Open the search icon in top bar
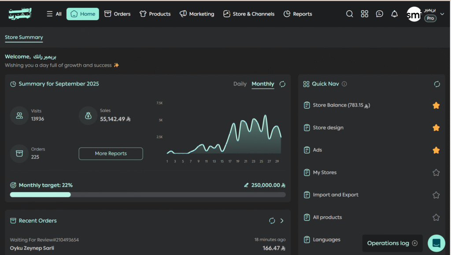 350,14
